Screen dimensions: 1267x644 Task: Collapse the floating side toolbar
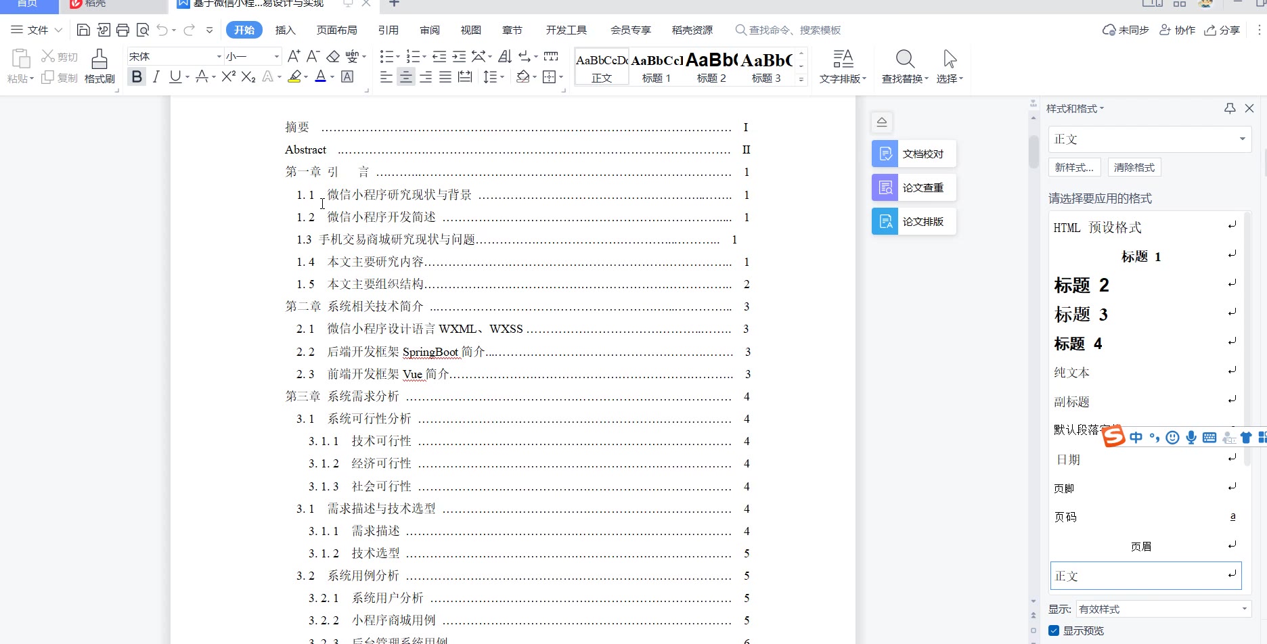[x=882, y=122]
